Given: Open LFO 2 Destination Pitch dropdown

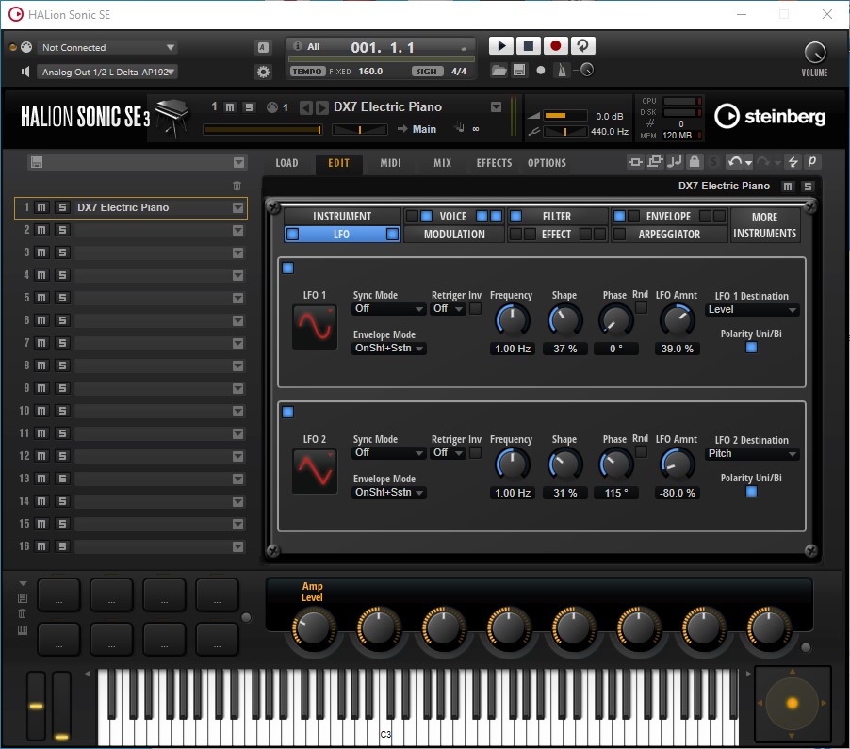Looking at the screenshot, I should coord(752,453).
